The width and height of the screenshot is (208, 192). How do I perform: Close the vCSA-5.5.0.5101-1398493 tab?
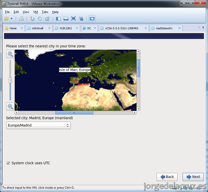point(146,28)
